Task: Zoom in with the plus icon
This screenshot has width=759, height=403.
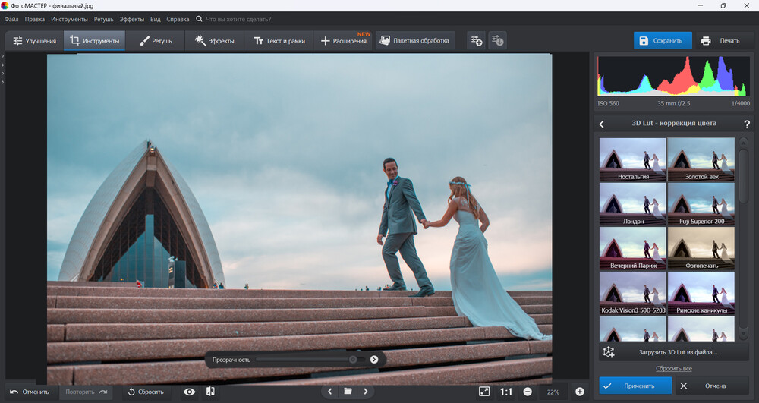Action: [580, 392]
